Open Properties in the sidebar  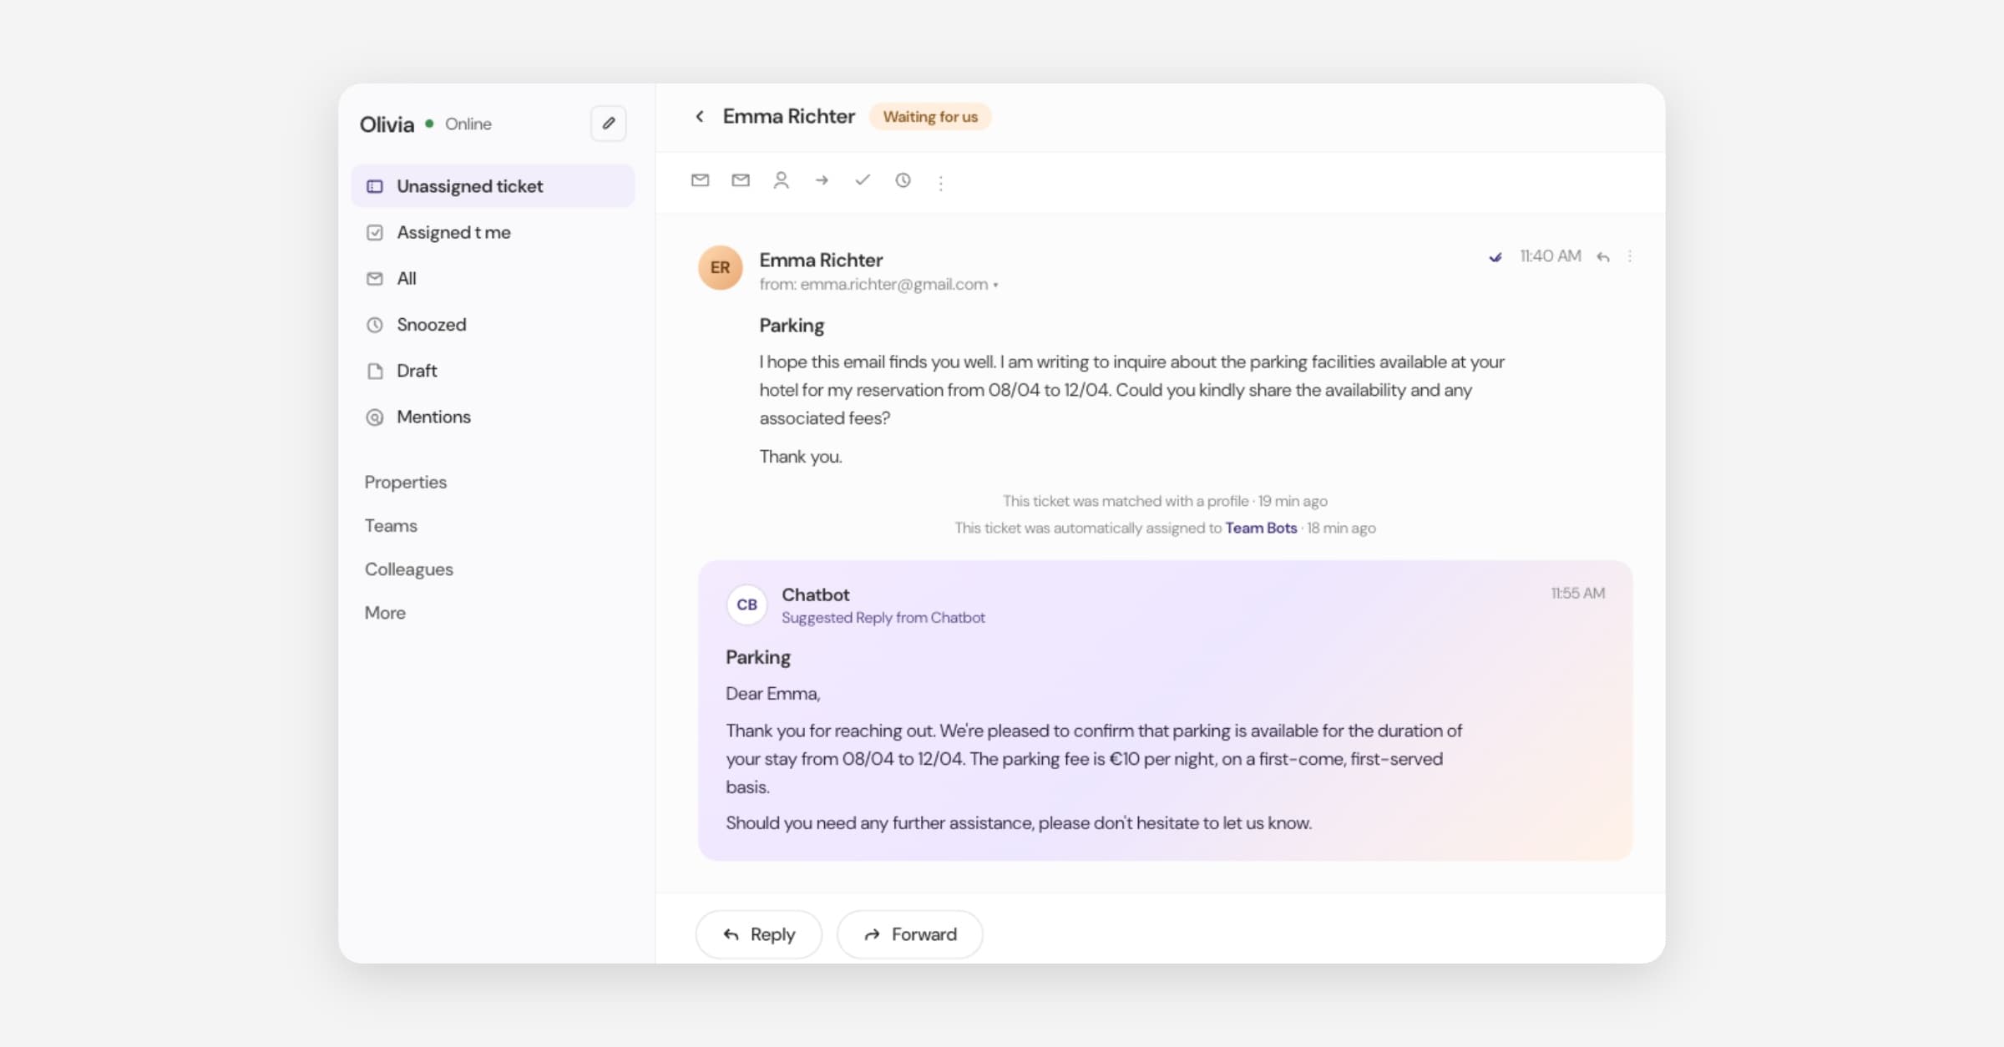(x=406, y=483)
